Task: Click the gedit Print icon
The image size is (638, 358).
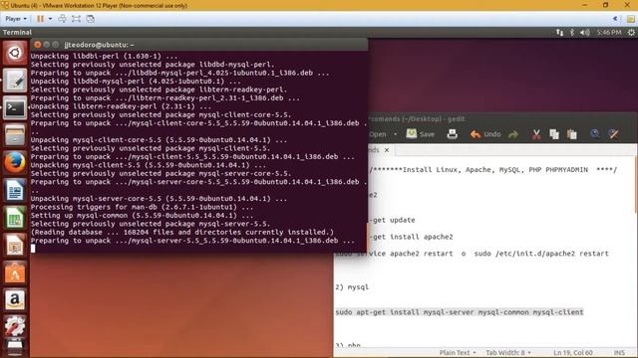Action: click(452, 134)
